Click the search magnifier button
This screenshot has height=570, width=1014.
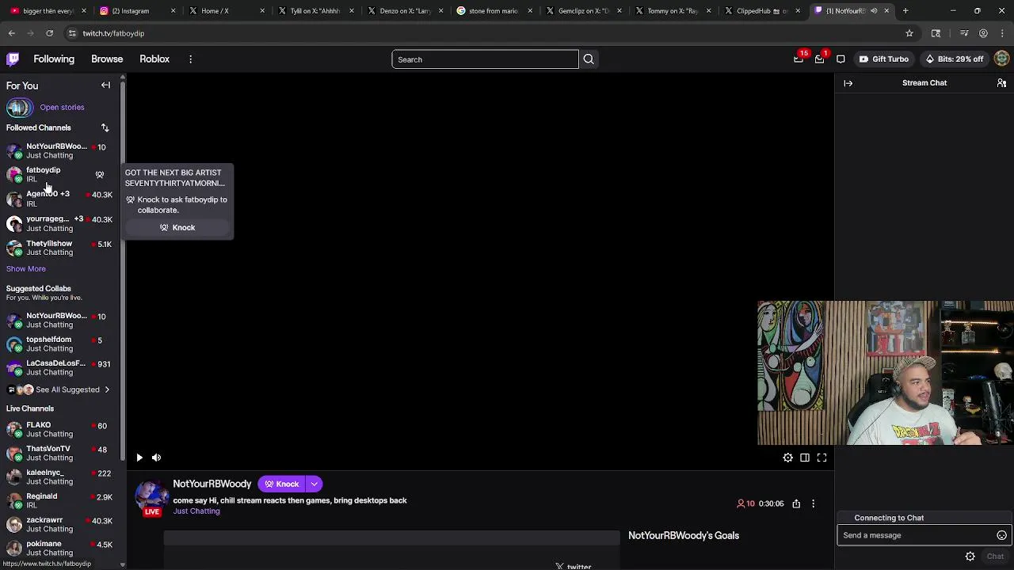point(589,59)
